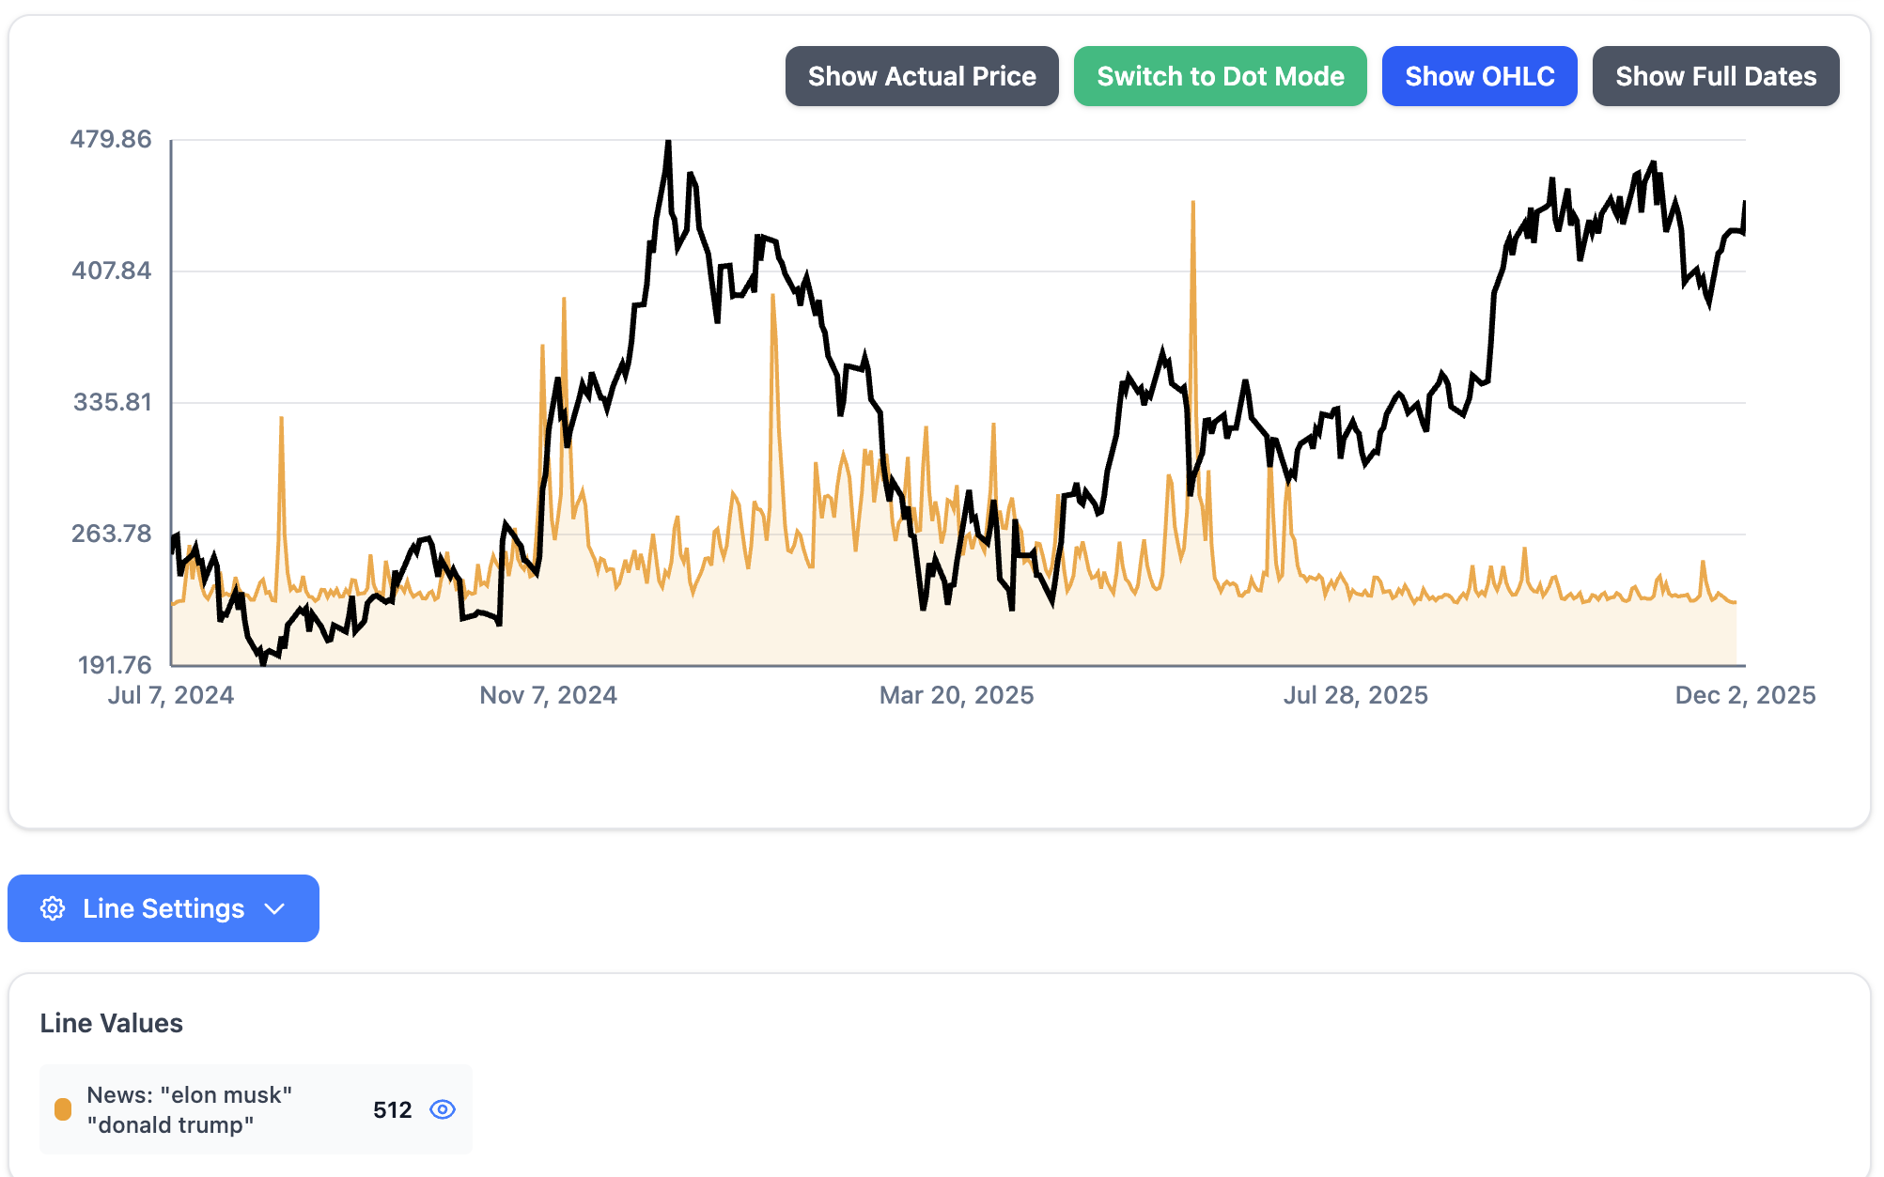Click Show Actual Price button
1884x1177 pixels.
click(922, 76)
